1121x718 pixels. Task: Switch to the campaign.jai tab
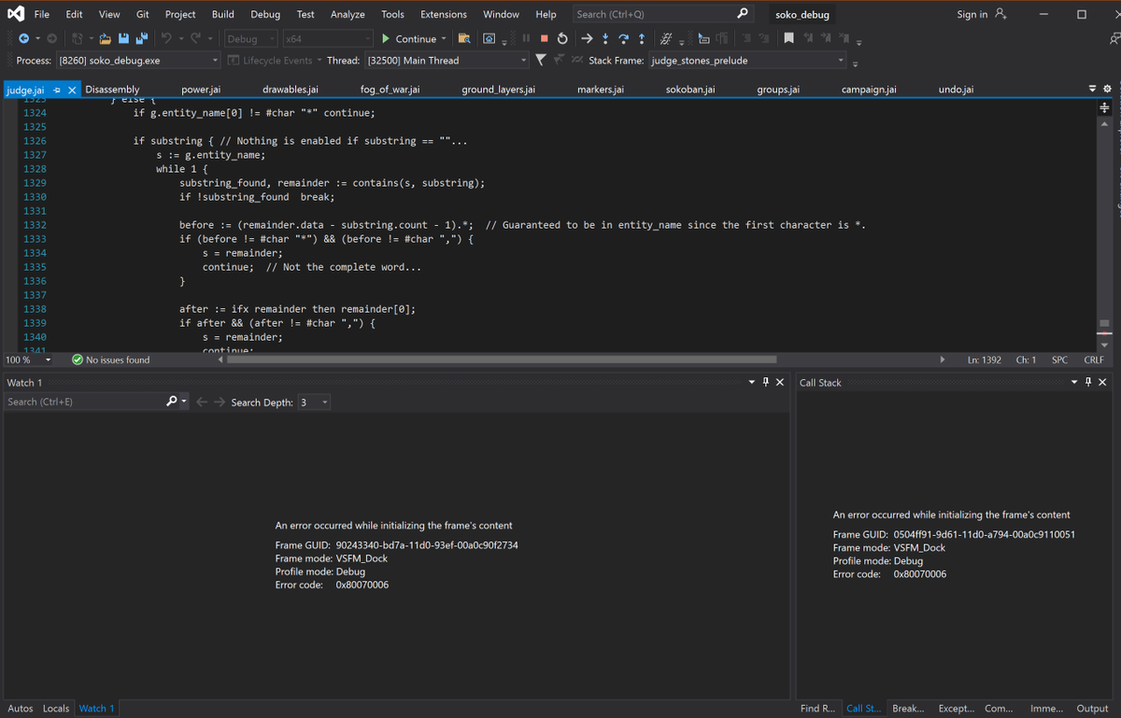[869, 90]
